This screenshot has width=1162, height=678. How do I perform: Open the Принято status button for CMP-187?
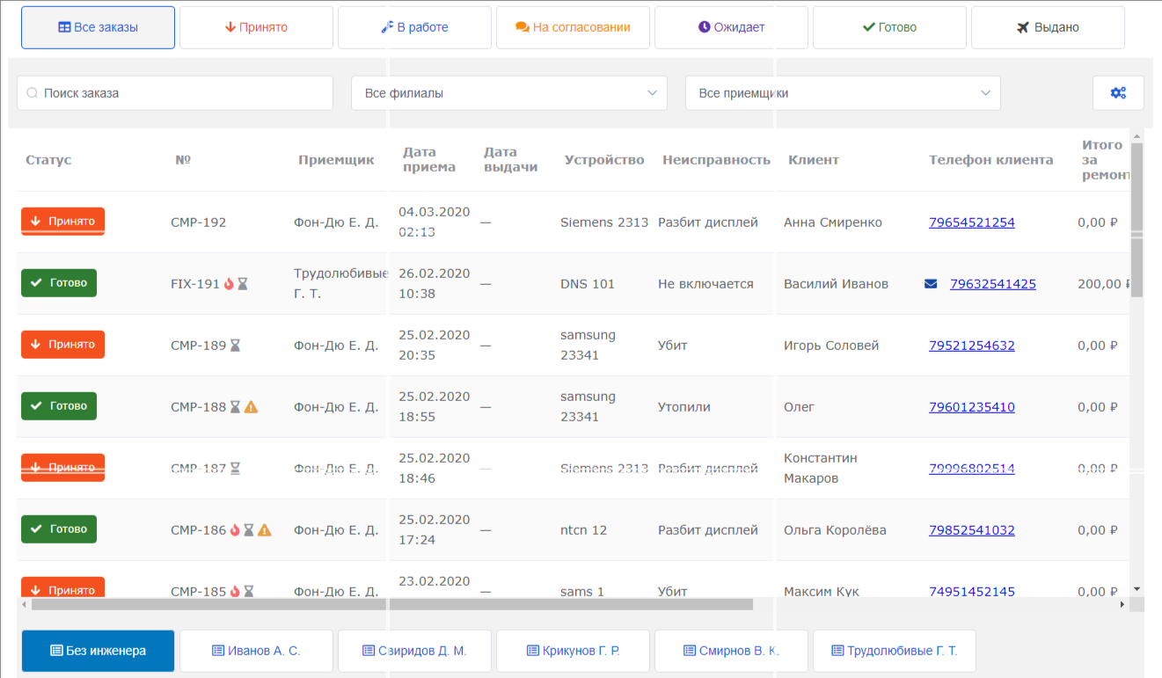(62, 468)
